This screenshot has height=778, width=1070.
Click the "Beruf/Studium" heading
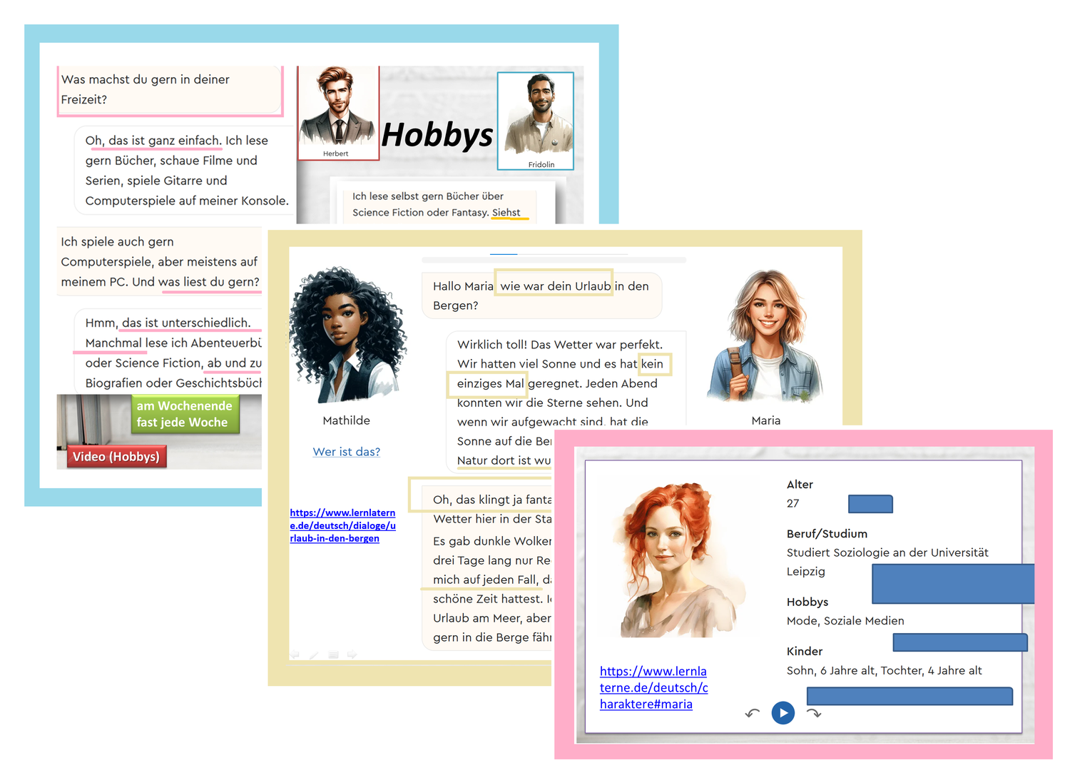[x=827, y=534]
